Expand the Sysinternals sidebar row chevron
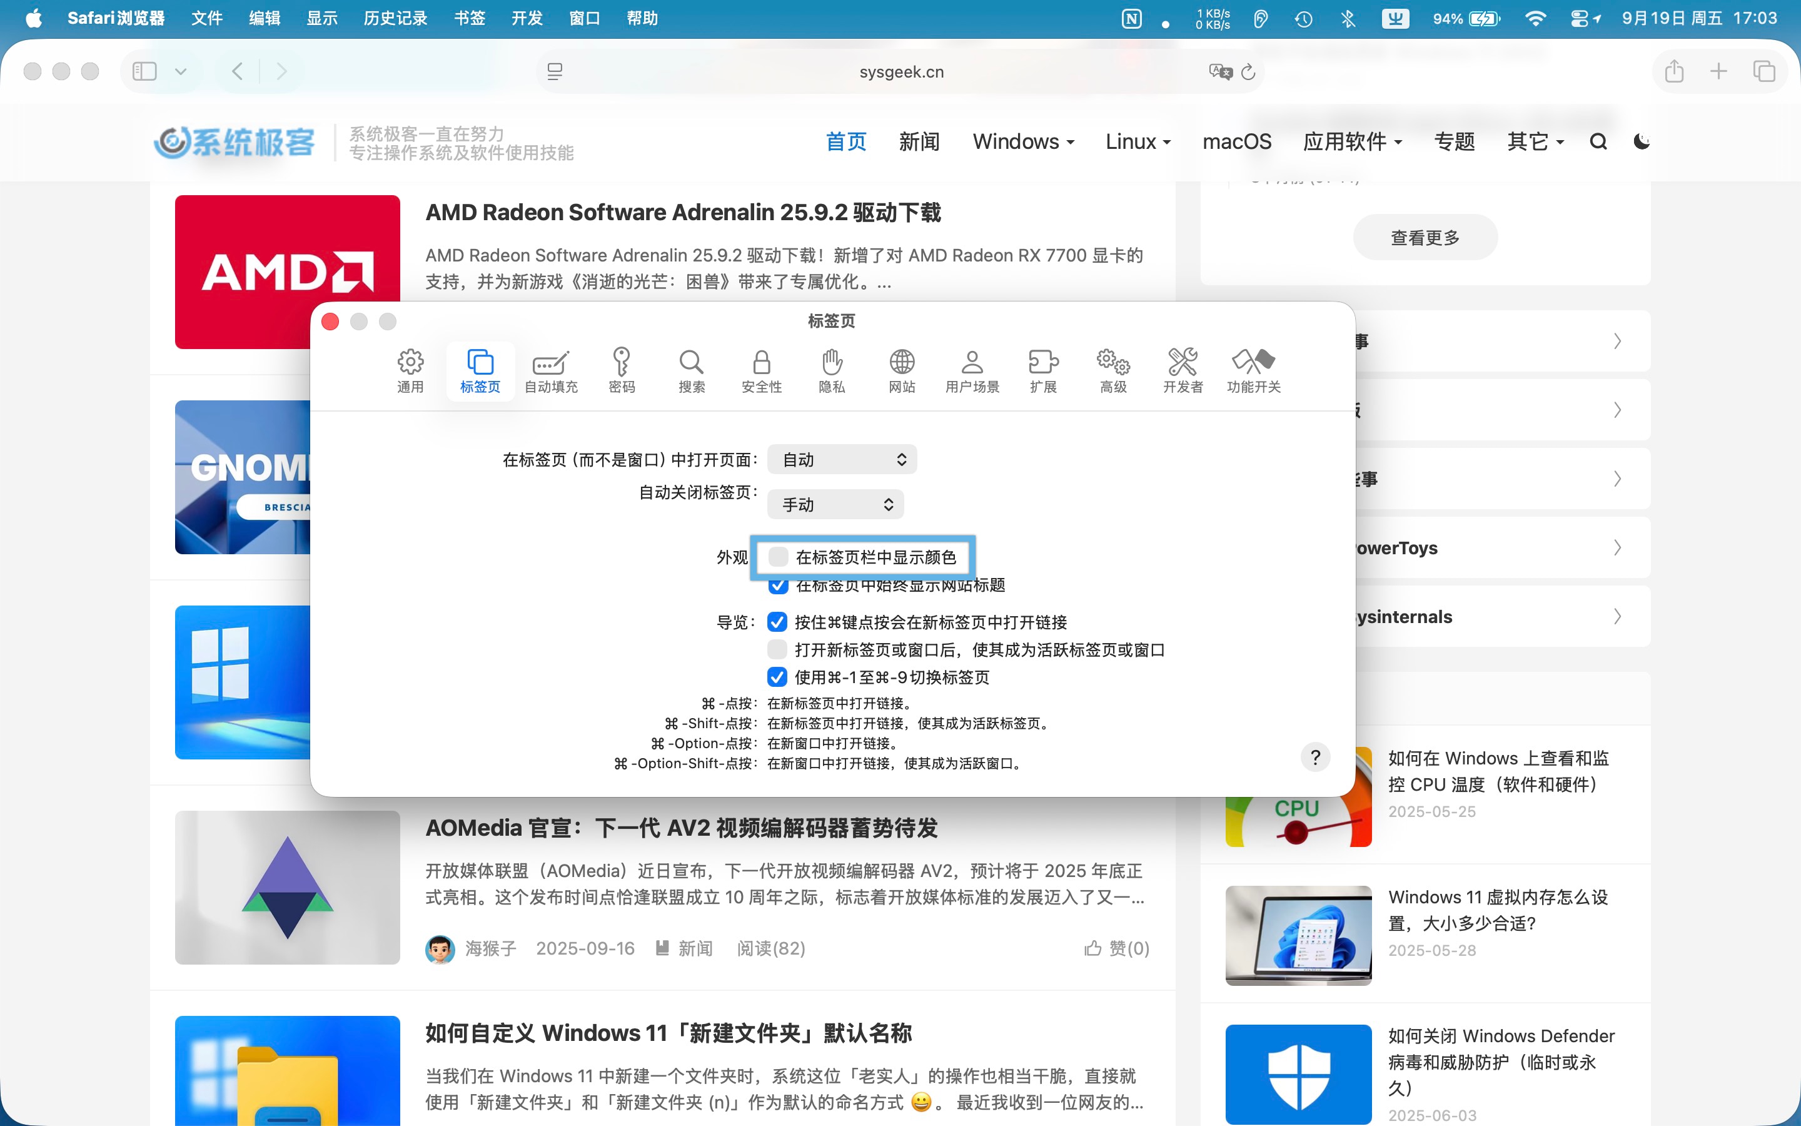 (1617, 617)
